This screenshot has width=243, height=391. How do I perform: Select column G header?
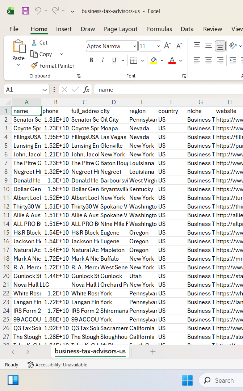200,102
